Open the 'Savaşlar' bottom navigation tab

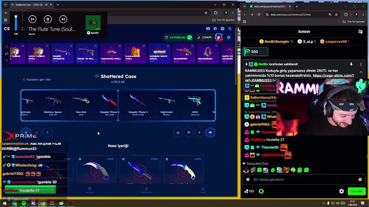click(x=90, y=190)
